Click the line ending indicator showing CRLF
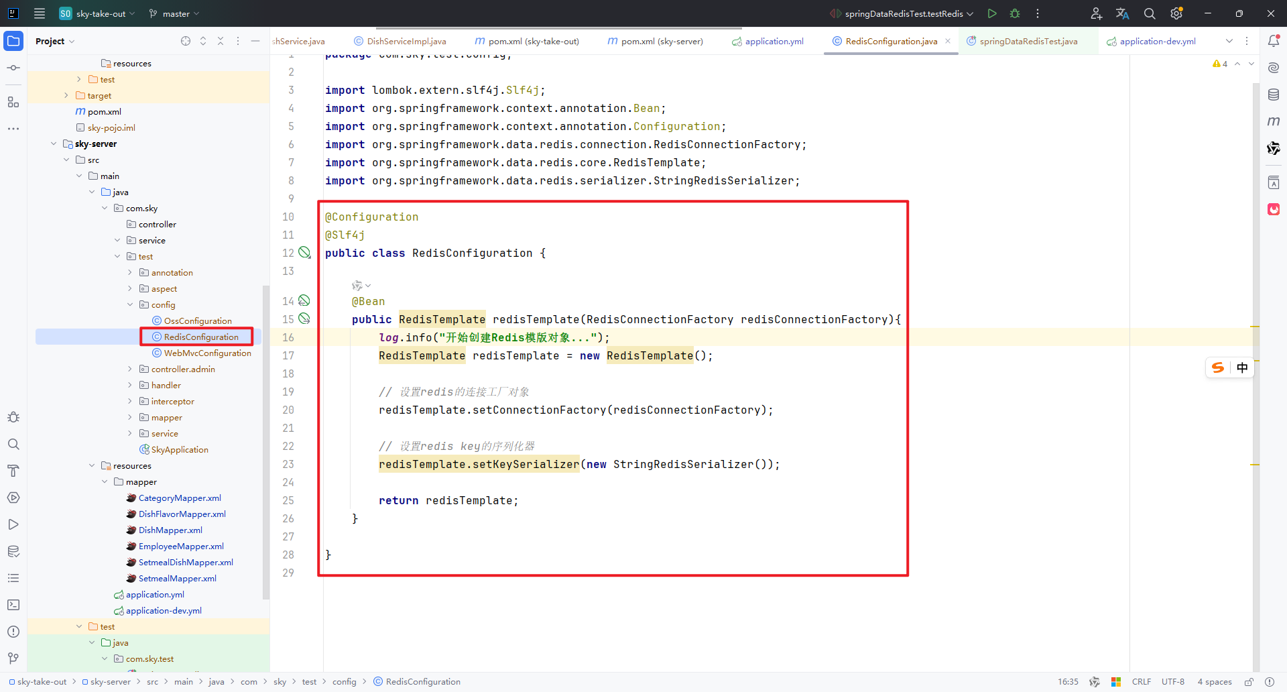1287x692 pixels. point(1142,681)
